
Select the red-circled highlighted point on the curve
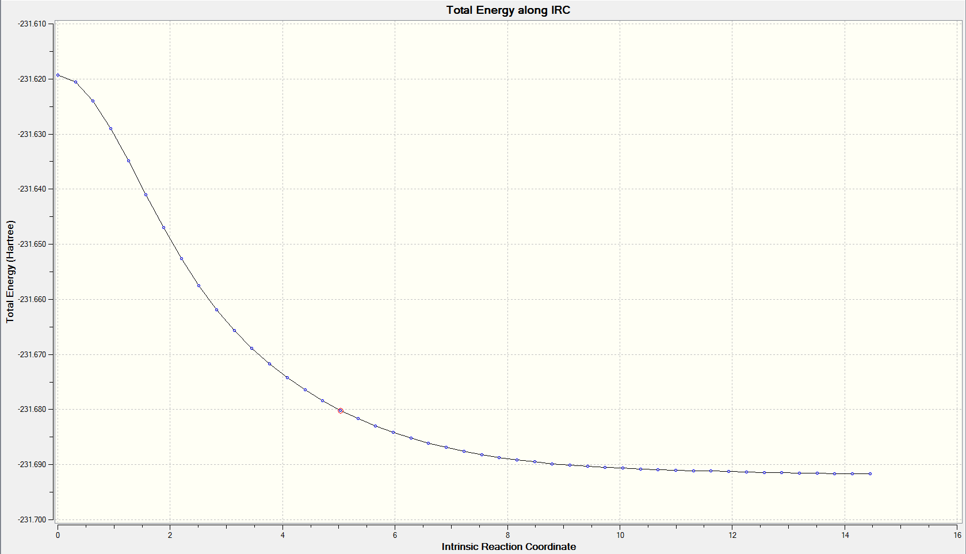tap(341, 411)
